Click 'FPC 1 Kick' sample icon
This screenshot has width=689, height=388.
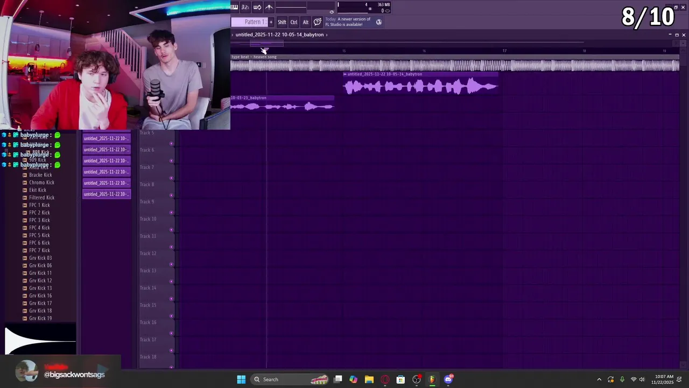pyautogui.click(x=25, y=205)
